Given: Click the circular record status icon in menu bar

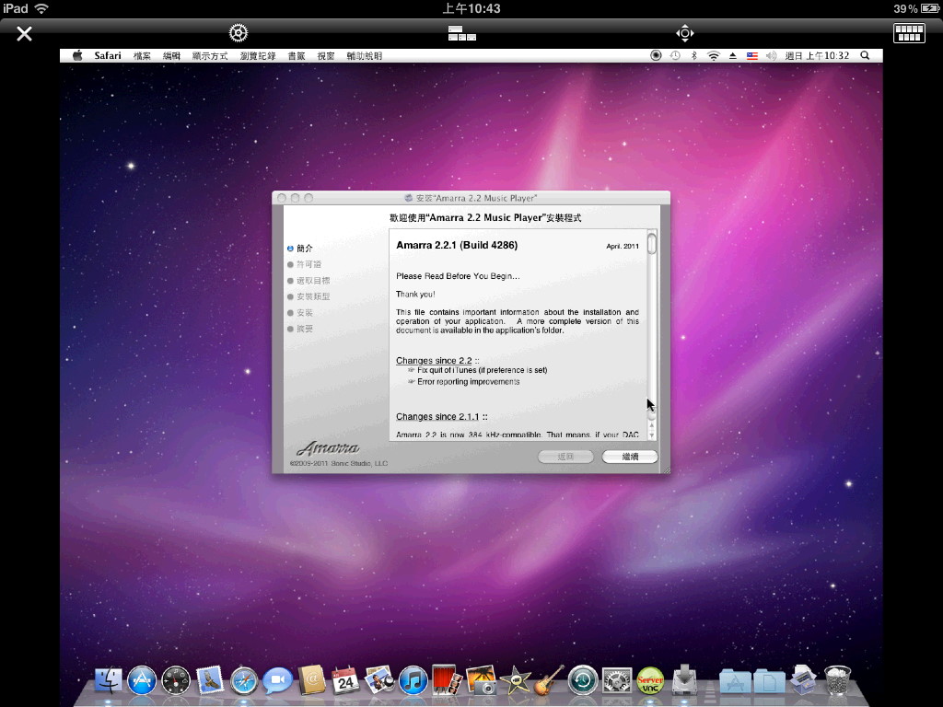Looking at the screenshot, I should pyautogui.click(x=656, y=55).
